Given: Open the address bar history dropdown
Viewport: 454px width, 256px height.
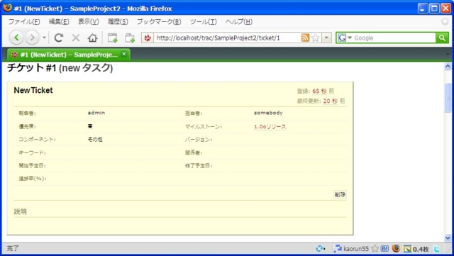Looking at the screenshot, I should tap(326, 38).
